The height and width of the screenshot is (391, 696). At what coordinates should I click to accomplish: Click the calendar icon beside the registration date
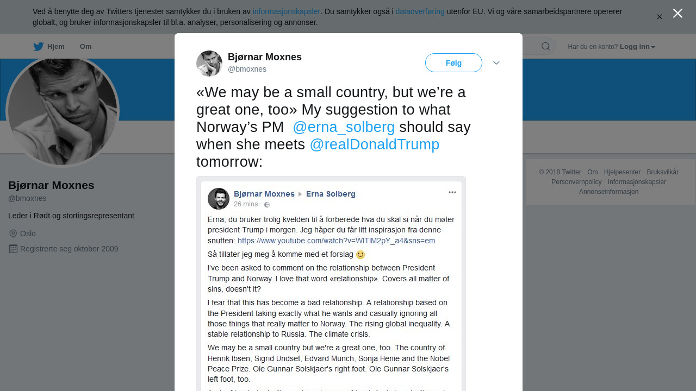tap(13, 249)
